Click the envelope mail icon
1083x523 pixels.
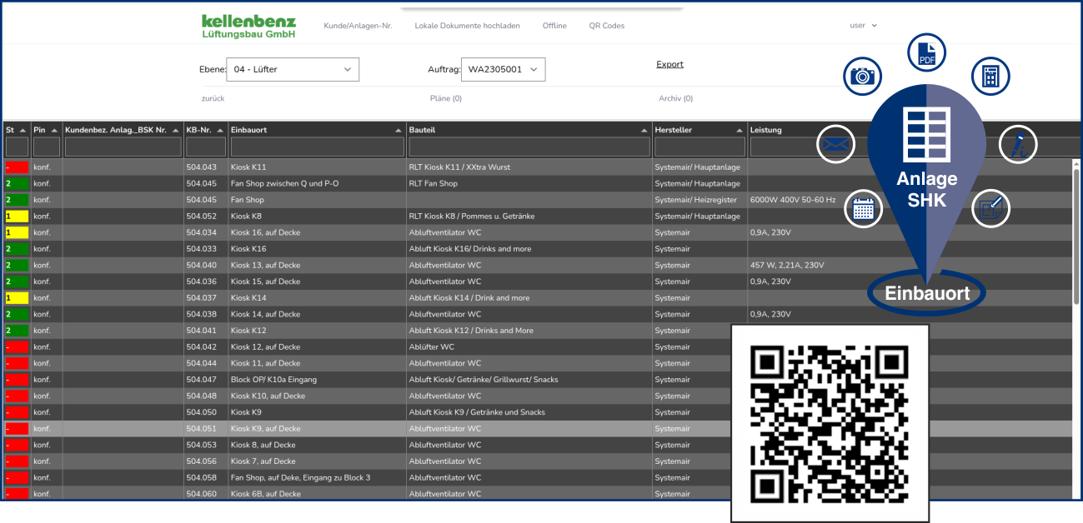[836, 144]
